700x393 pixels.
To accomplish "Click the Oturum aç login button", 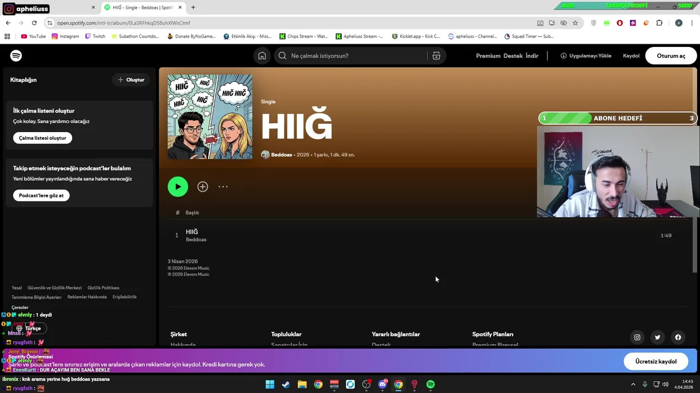I will click(671, 56).
